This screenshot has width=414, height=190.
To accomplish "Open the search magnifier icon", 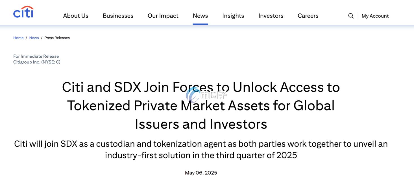I will (351, 16).
